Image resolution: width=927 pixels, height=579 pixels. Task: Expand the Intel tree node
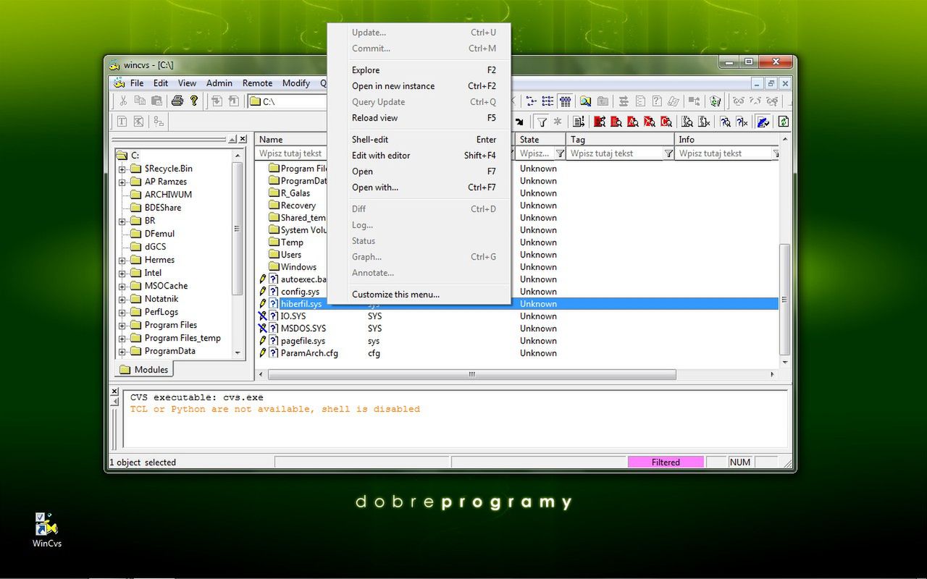tap(122, 273)
